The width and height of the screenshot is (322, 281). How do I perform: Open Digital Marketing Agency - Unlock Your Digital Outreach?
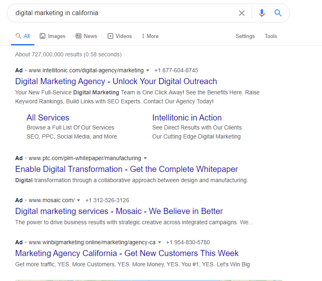coord(116,81)
